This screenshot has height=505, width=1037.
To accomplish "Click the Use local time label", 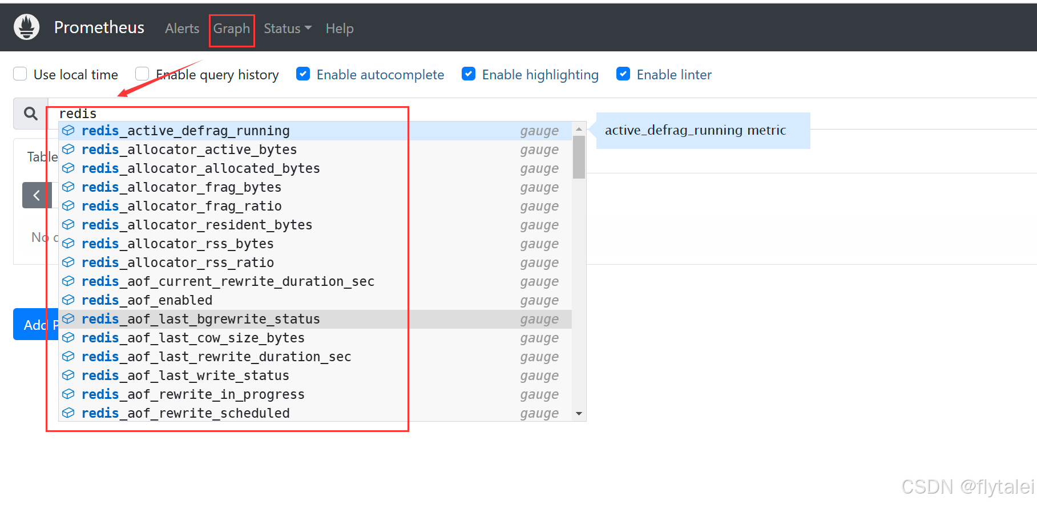I will (76, 75).
